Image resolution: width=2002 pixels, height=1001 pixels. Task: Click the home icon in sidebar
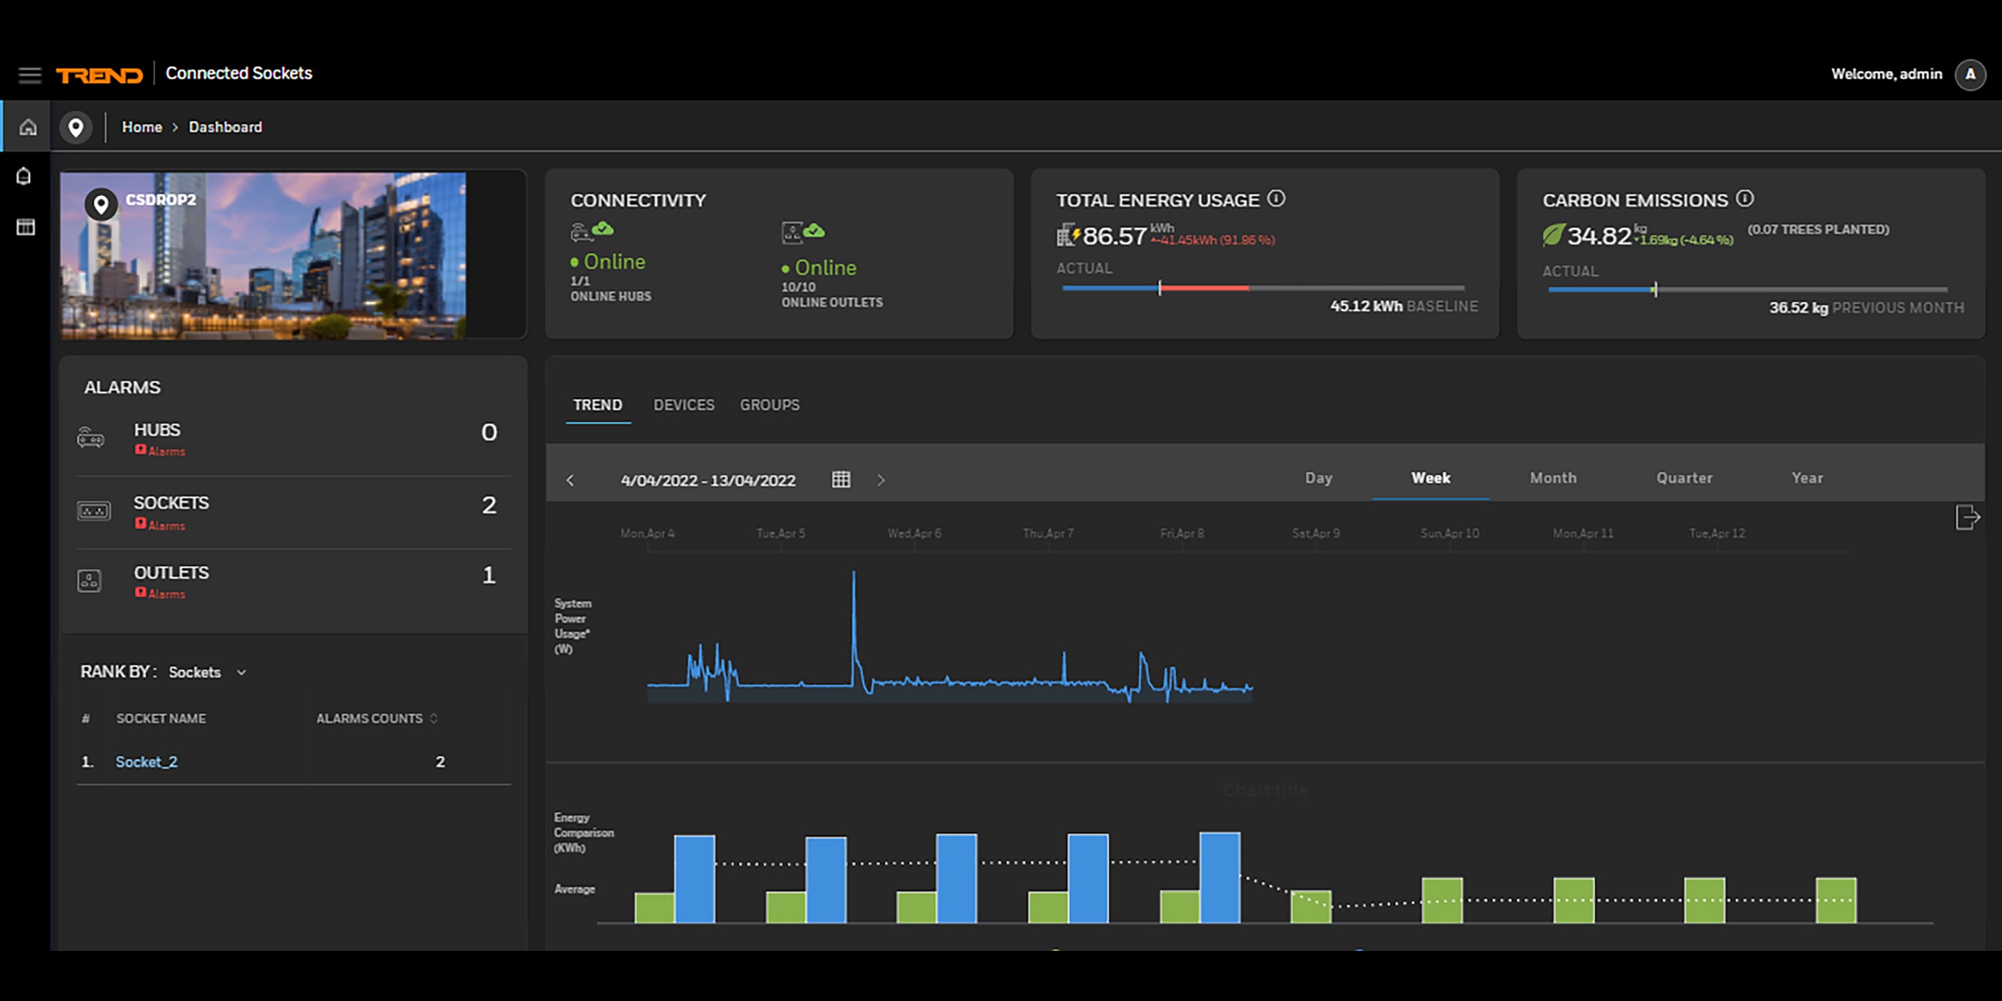tap(28, 127)
